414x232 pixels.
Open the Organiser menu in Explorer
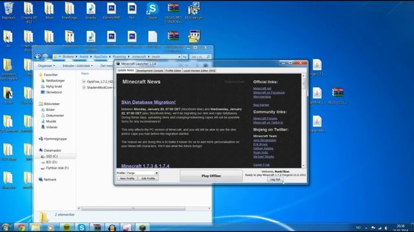[46, 66]
